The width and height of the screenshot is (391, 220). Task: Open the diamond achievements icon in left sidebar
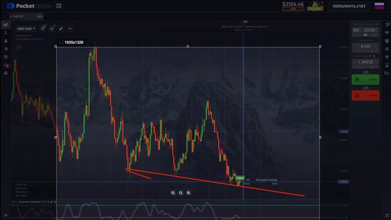5,57
